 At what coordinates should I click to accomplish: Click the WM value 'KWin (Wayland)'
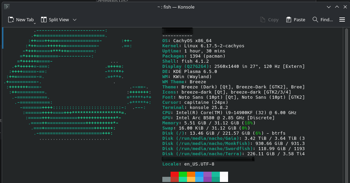pos(192,77)
